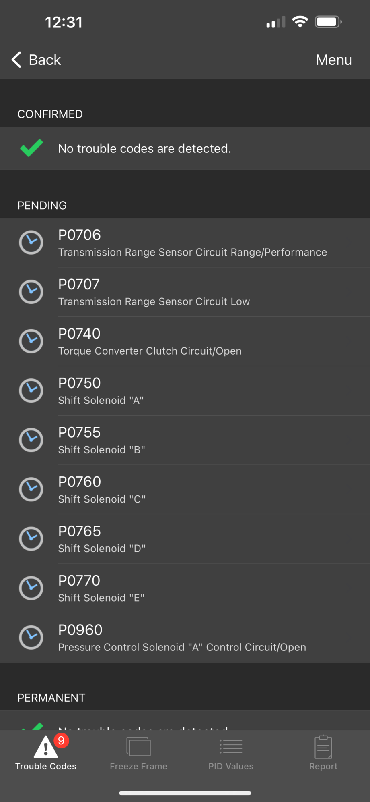Tap the pending clock icon beside P0706

pyautogui.click(x=31, y=243)
